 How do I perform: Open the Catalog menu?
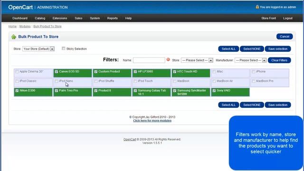[x=40, y=18]
